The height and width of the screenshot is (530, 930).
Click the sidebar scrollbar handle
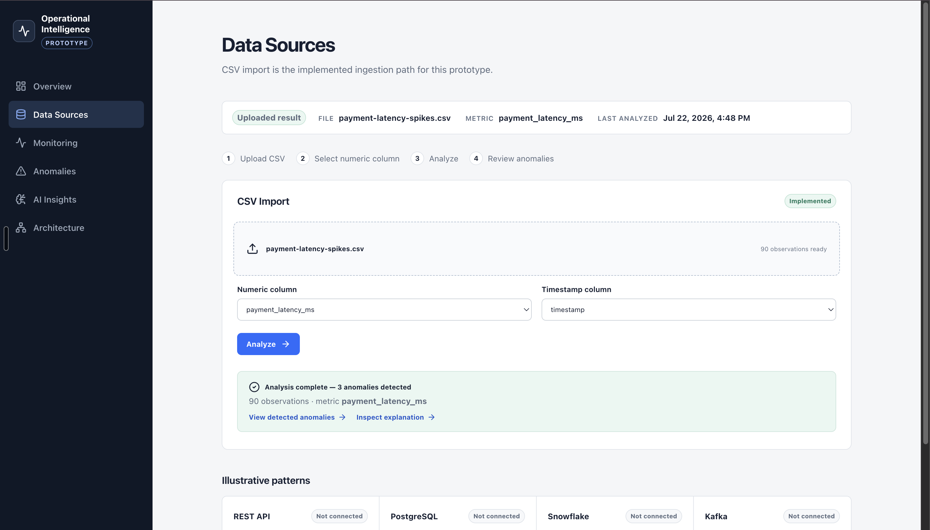click(x=6, y=239)
